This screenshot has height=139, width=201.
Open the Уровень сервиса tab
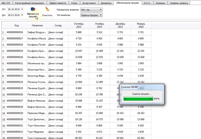click(x=179, y=3)
